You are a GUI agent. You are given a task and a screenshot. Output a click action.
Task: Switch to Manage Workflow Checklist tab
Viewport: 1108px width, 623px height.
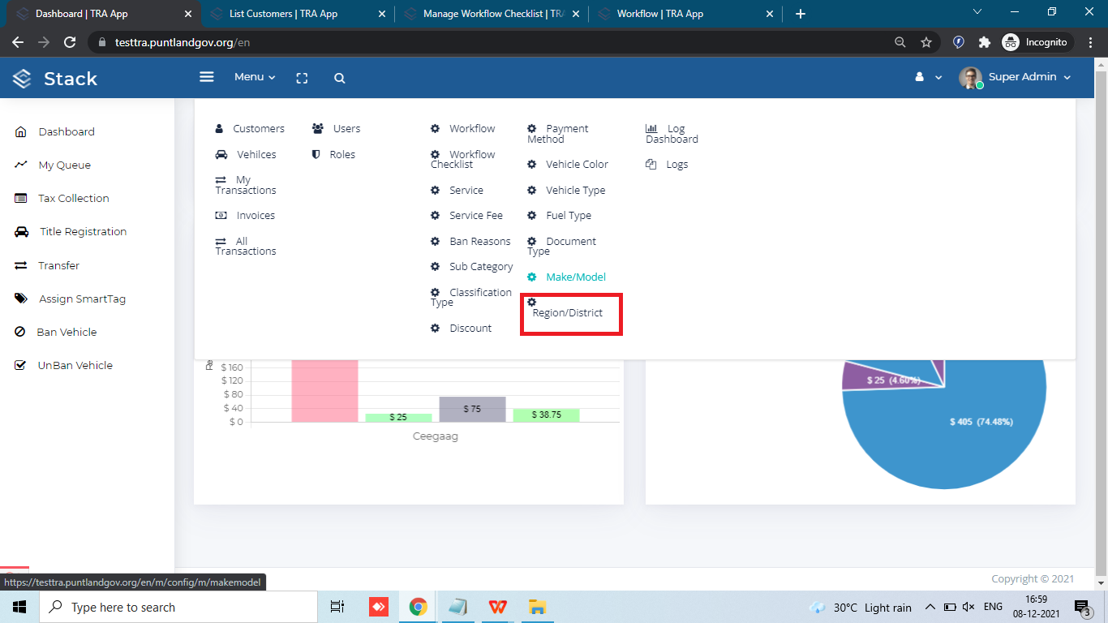pos(492,14)
